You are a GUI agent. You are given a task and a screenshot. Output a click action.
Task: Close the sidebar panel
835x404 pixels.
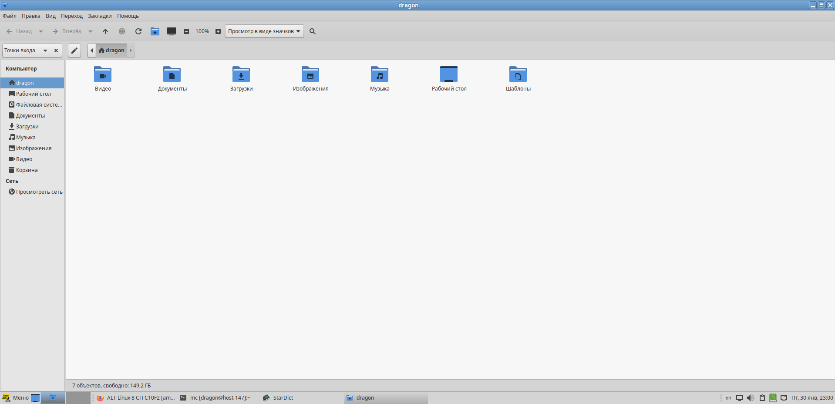click(x=56, y=50)
